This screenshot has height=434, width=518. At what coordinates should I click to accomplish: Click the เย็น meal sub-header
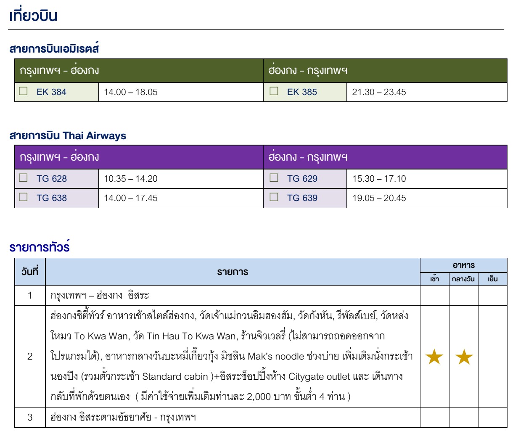pyautogui.click(x=492, y=279)
